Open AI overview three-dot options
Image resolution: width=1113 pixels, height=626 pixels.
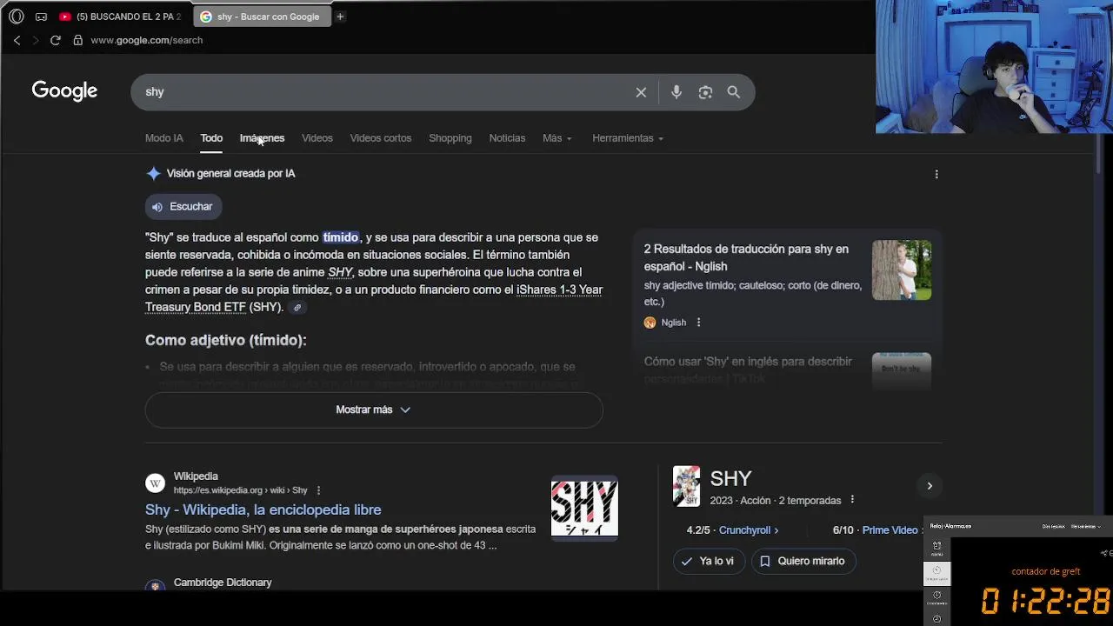point(936,174)
